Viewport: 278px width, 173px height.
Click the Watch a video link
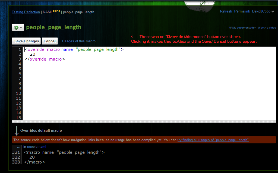[x=267, y=28]
